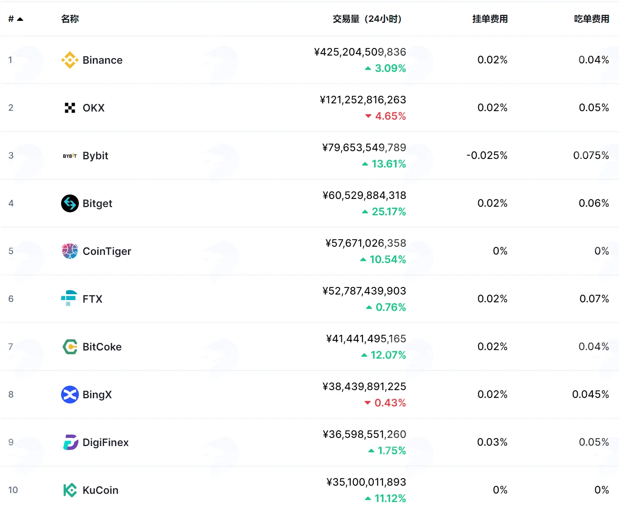619x512 pixels.
Task: Click the Binance logo icon
Action: point(70,60)
